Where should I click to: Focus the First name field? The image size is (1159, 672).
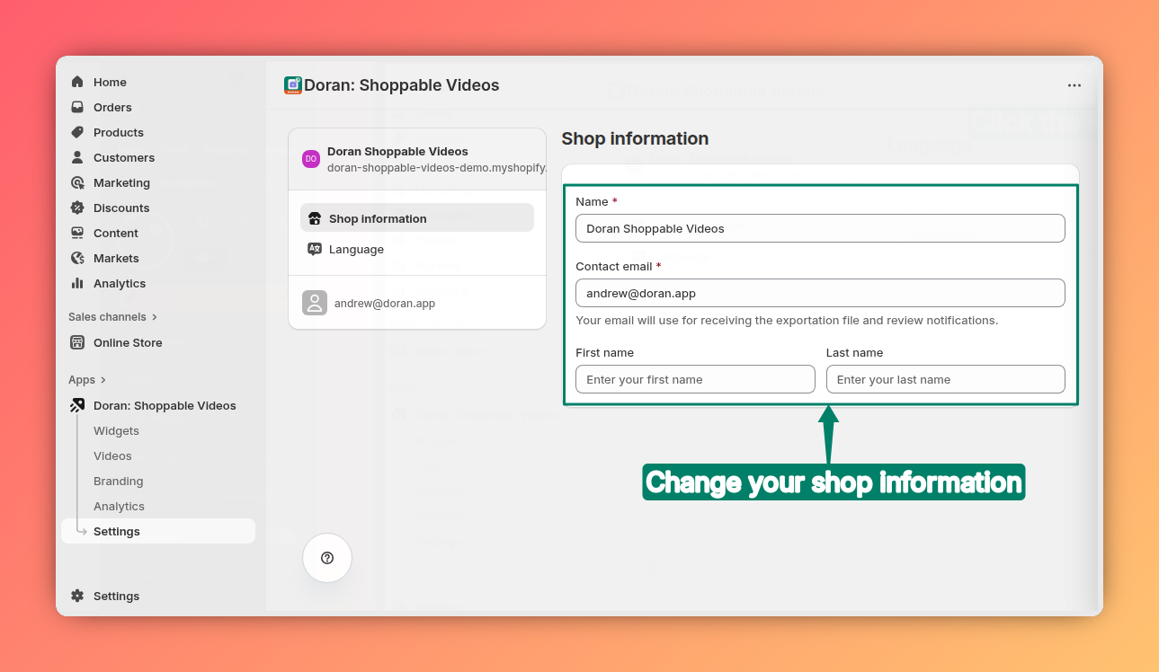click(x=695, y=379)
